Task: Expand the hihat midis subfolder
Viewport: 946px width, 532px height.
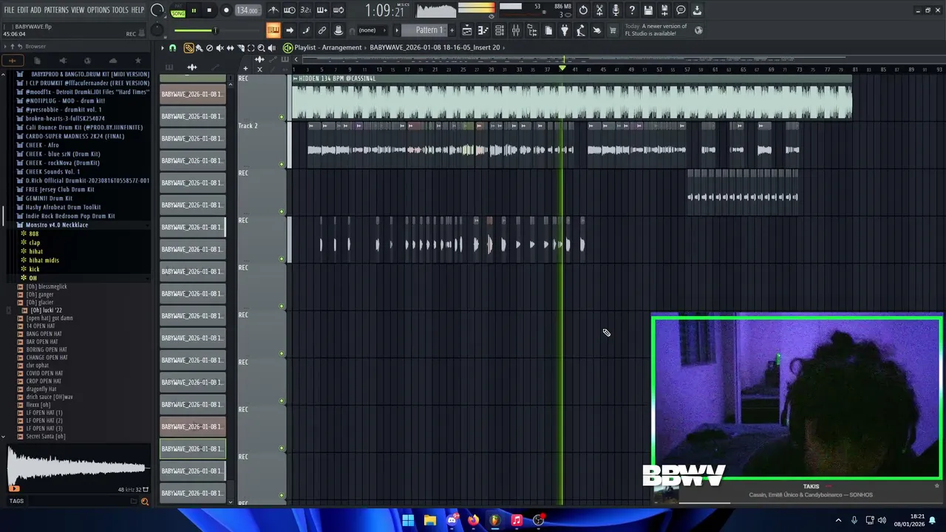Action: (44, 260)
